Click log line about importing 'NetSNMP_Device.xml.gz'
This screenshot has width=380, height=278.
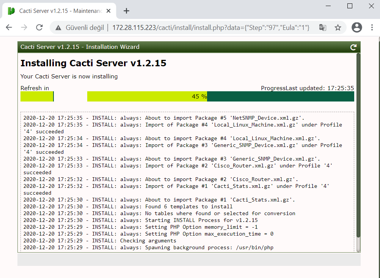pos(164,118)
